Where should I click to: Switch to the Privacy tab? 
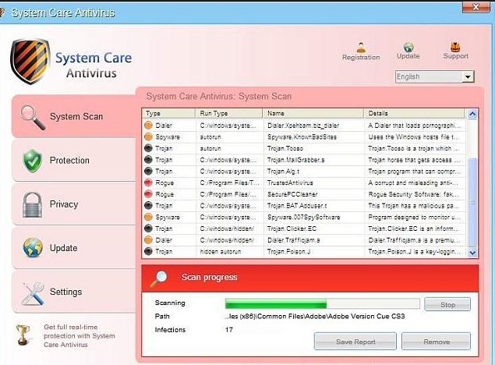74,204
